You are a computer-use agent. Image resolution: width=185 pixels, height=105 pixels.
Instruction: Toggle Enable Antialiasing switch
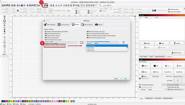(46, 32)
